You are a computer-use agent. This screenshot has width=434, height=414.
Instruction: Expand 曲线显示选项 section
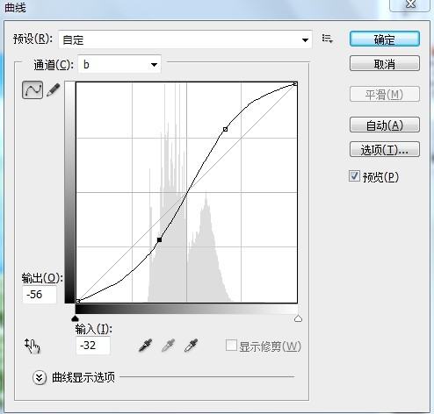40,377
